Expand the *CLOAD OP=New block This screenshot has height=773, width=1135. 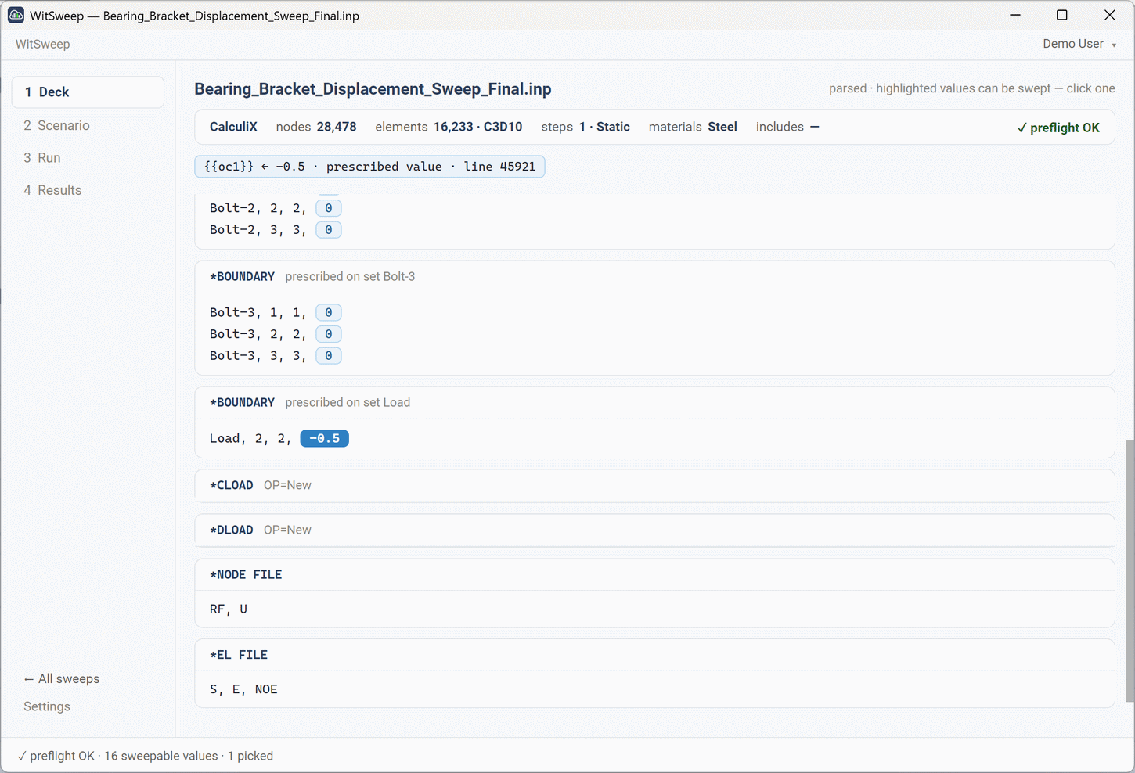point(654,486)
